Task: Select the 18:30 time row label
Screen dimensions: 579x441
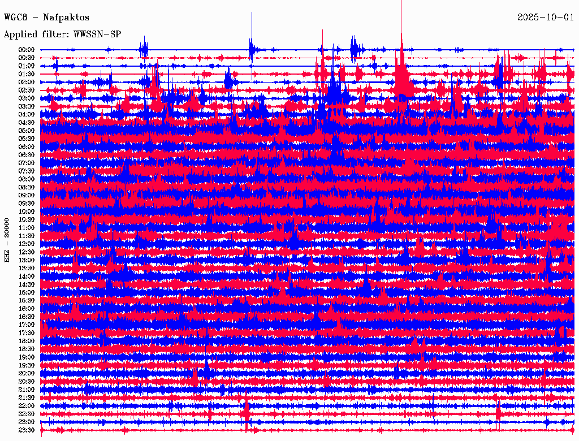Action: pyautogui.click(x=27, y=349)
